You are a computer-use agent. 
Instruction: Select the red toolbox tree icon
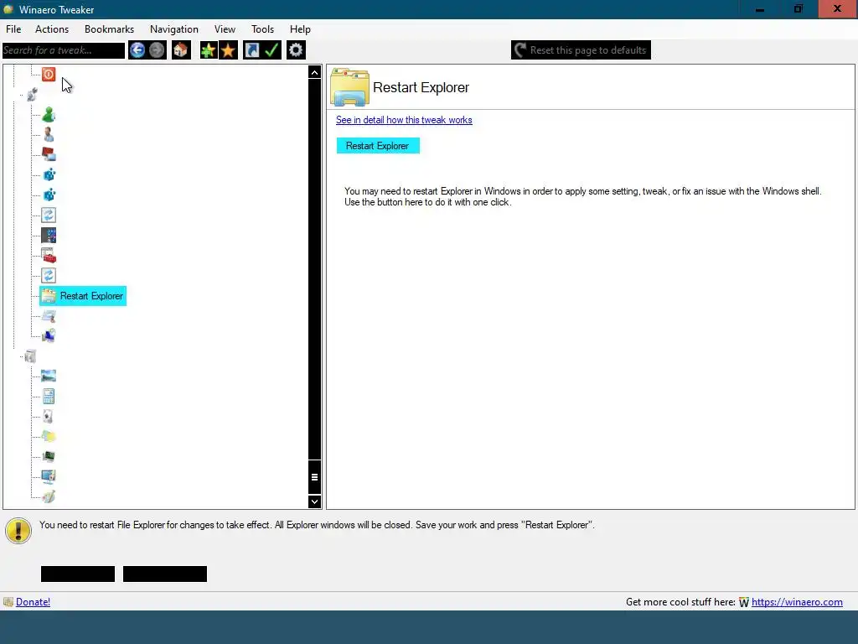[x=49, y=256]
